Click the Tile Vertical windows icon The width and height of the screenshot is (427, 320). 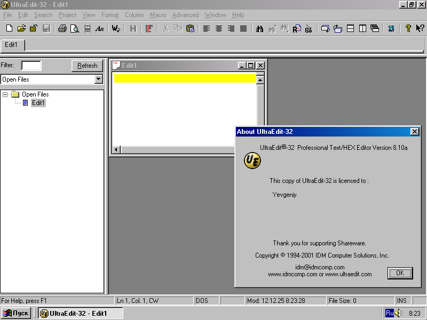pyautogui.click(x=362, y=28)
